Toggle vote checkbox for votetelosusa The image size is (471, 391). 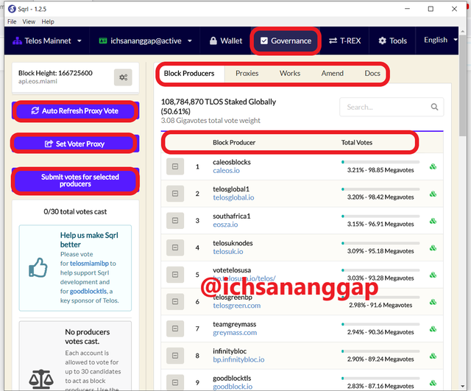pyautogui.click(x=175, y=275)
